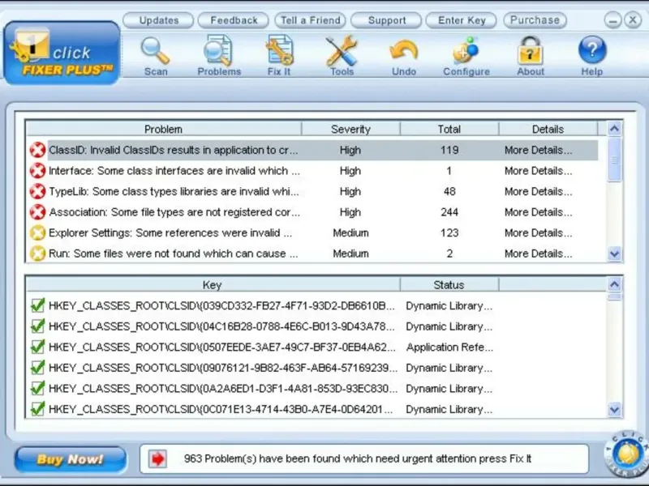
Task: Open More Details for Interface row
Action: tap(538, 171)
